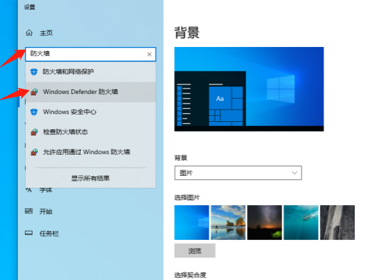Click the Windows Defender 防火墙 firewall icon

[34, 92]
